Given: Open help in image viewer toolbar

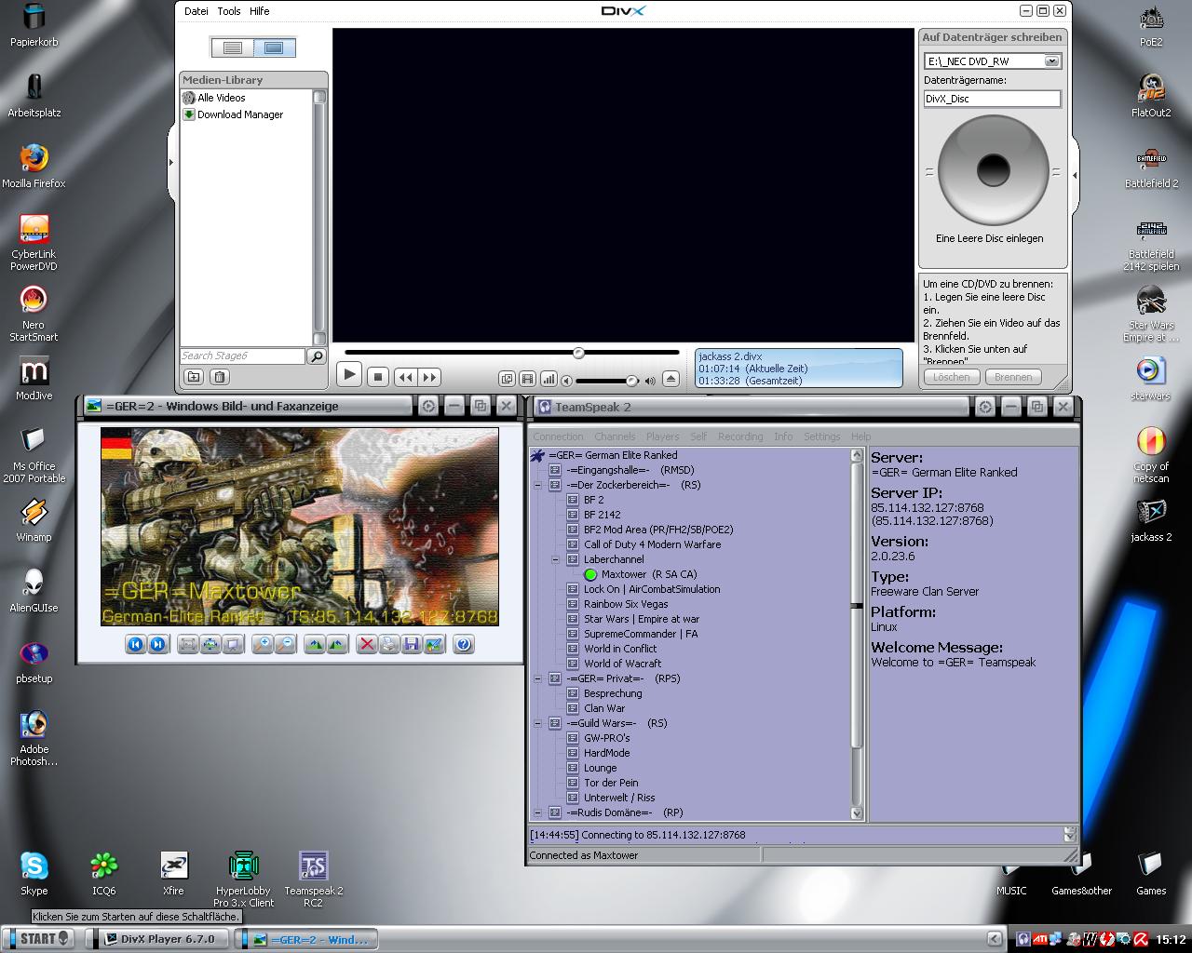Looking at the screenshot, I should tap(464, 644).
